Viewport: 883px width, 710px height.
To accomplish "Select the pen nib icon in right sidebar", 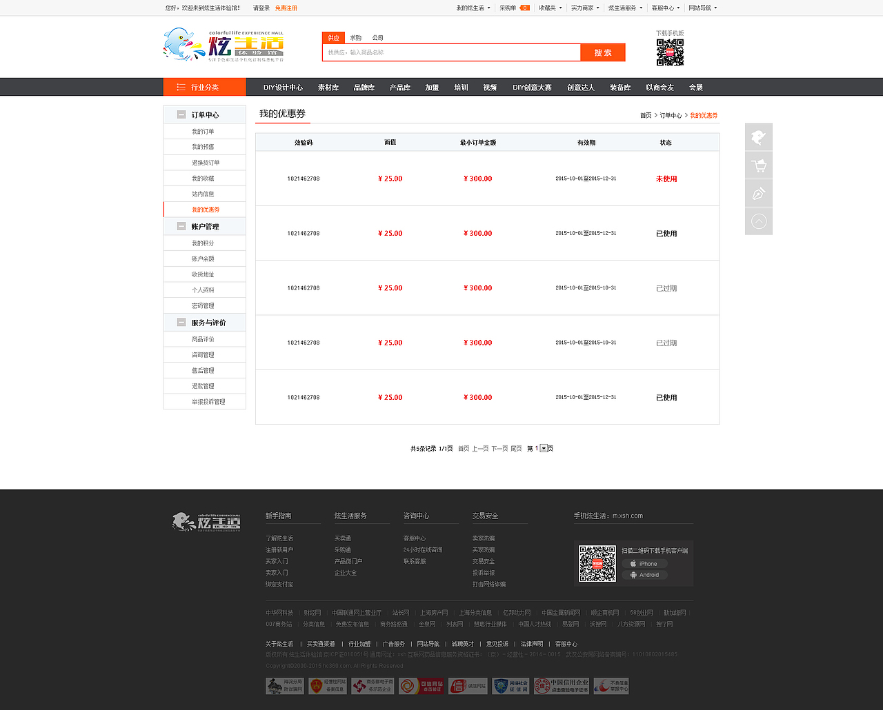I will (758, 193).
